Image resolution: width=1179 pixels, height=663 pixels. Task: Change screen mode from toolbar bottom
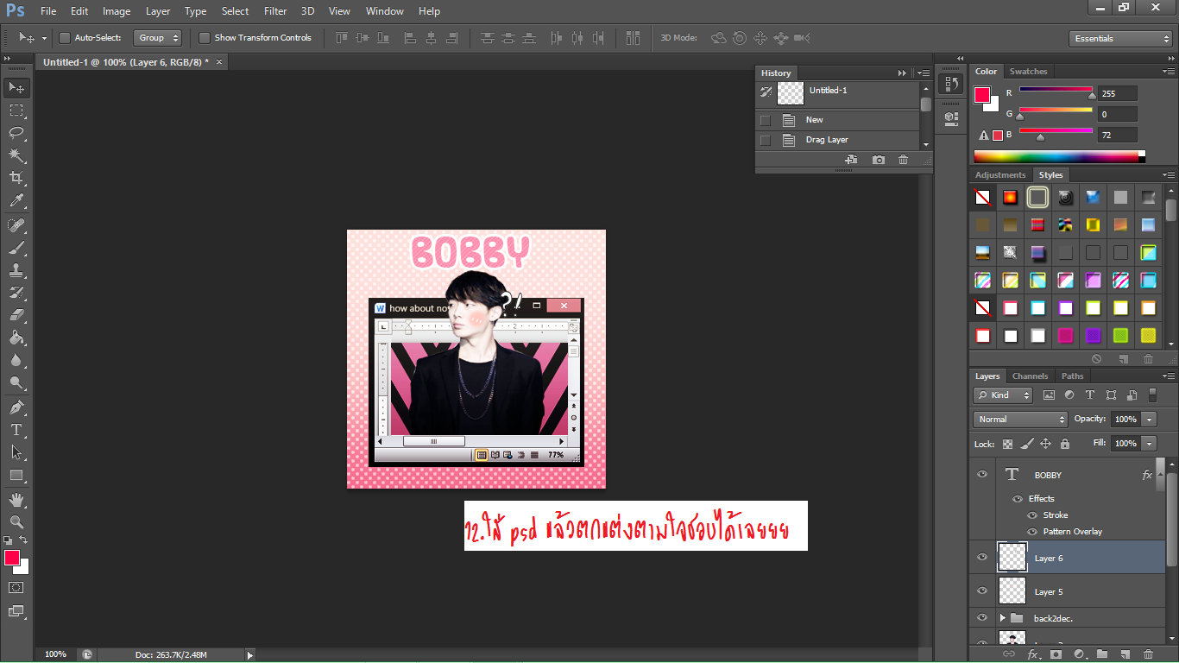(x=16, y=611)
